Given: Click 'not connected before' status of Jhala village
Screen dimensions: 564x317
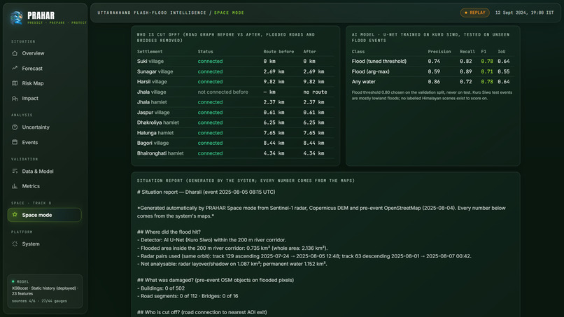Looking at the screenshot, I should [x=223, y=92].
